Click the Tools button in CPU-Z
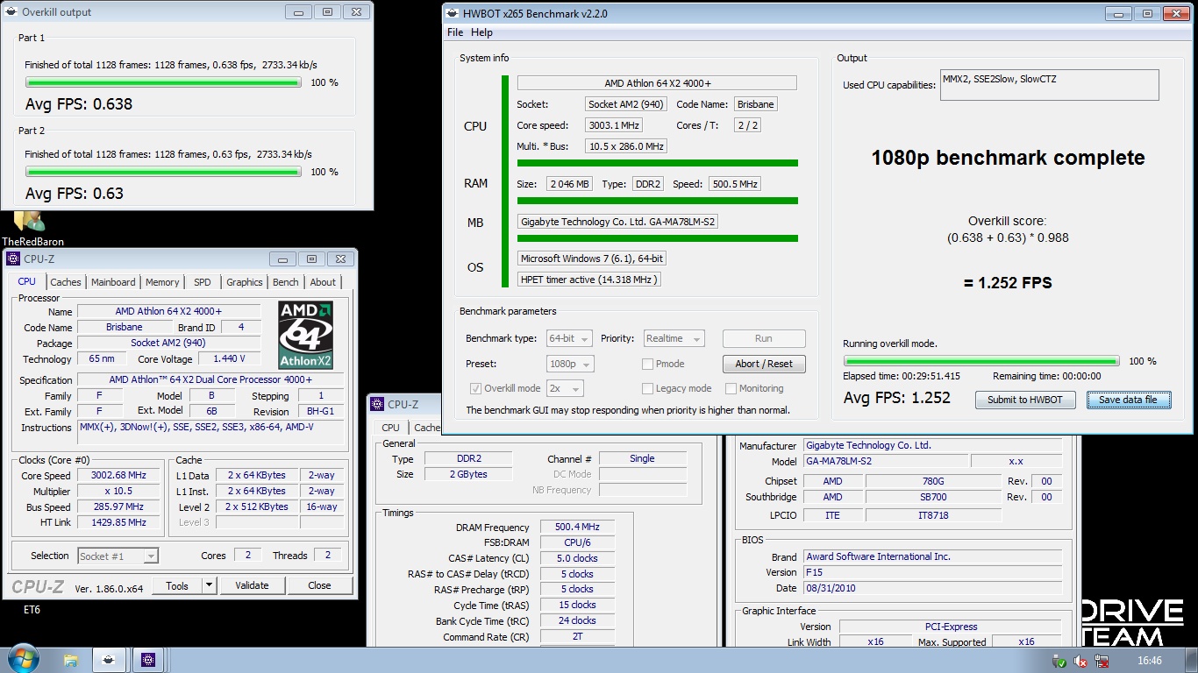Image resolution: width=1198 pixels, height=673 pixels. pyautogui.click(x=177, y=585)
